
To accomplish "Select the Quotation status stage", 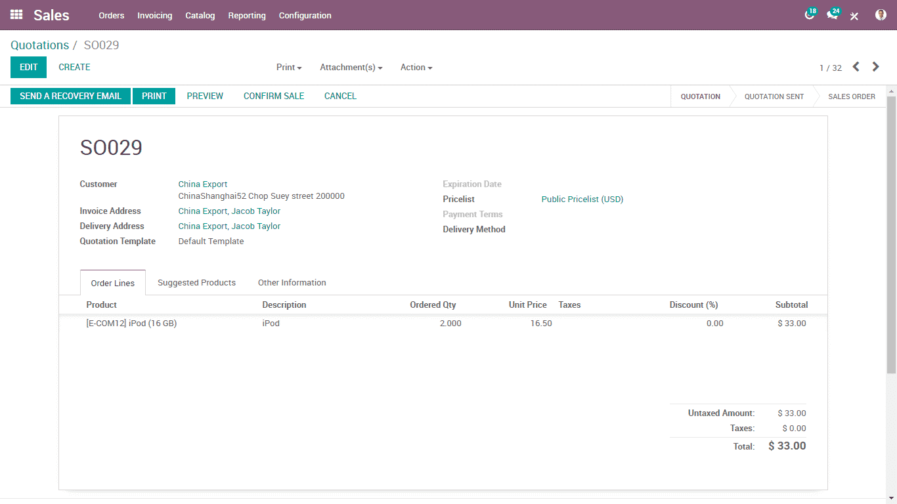I will click(701, 96).
